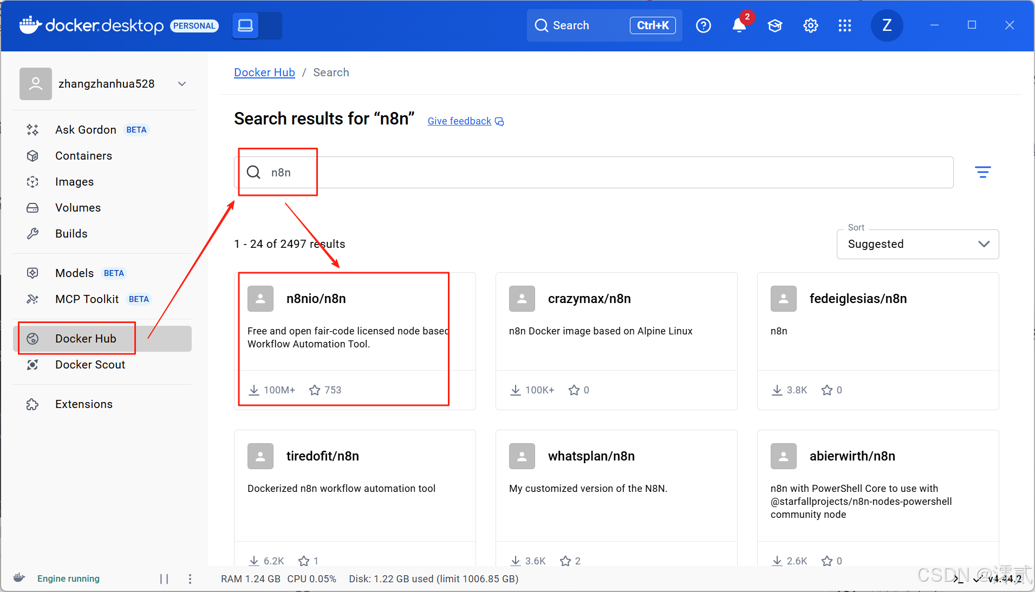Click the magnifier icon in search field
Viewport: 1035px width, 592px height.
pyautogui.click(x=253, y=173)
